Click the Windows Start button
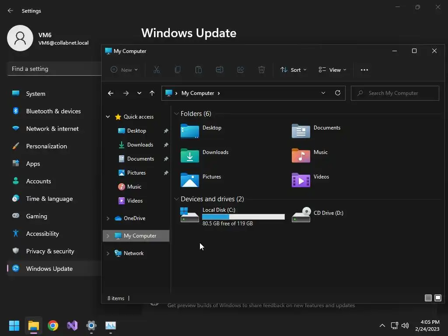448x336 pixels. pos(14,325)
